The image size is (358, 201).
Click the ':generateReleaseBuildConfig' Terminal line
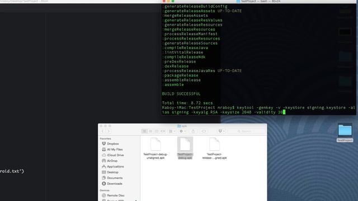[x=195, y=6]
